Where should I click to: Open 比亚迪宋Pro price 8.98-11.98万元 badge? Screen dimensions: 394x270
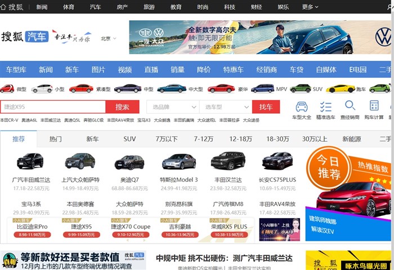[x=32, y=235]
